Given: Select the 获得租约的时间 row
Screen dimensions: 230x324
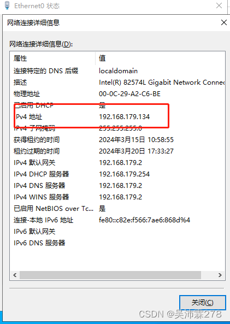Looking at the screenshot, I should (x=117, y=140).
